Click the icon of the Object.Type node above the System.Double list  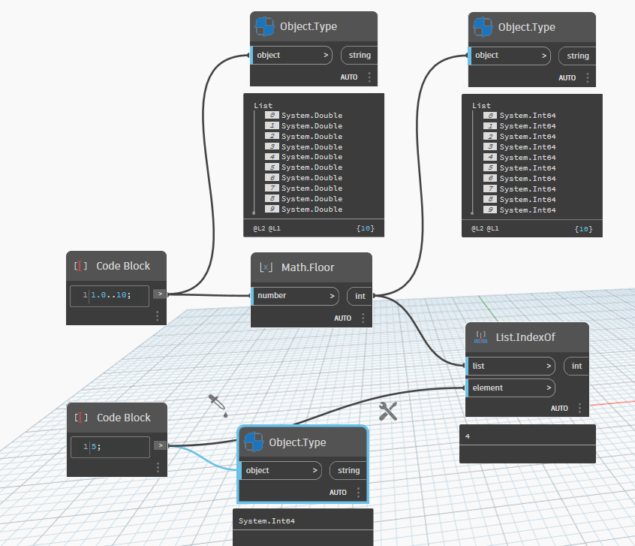pos(265,27)
